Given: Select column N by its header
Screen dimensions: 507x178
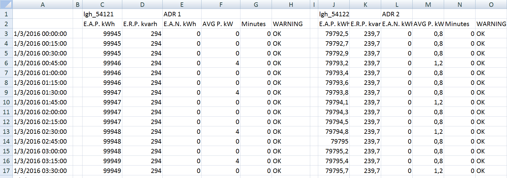Looking at the screenshot, I should [460, 4].
